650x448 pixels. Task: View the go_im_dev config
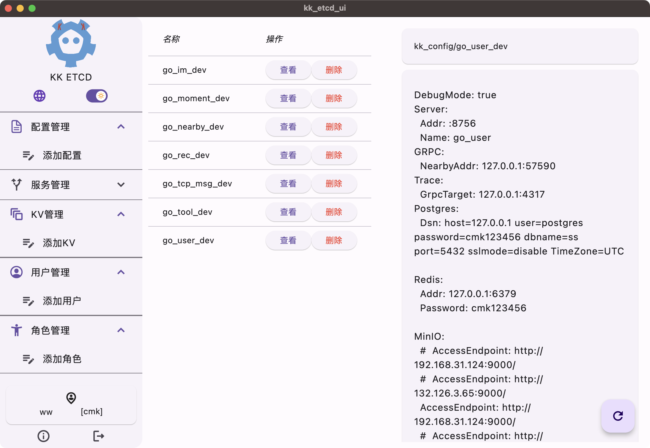click(x=288, y=70)
